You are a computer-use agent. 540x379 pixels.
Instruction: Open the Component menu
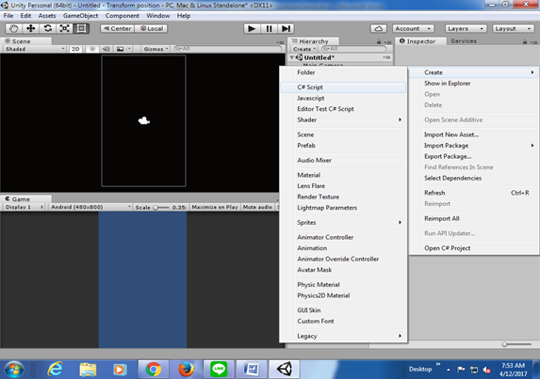pos(123,16)
